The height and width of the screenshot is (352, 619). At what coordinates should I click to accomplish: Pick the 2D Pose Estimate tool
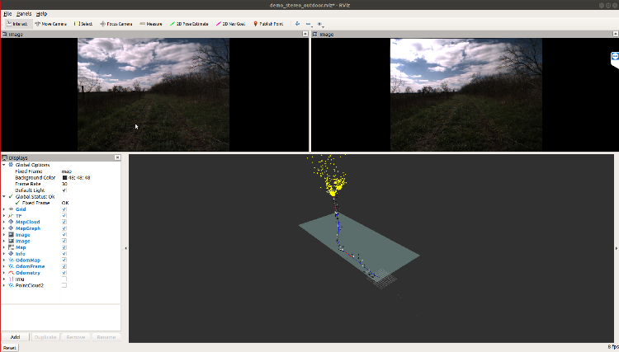[187, 24]
